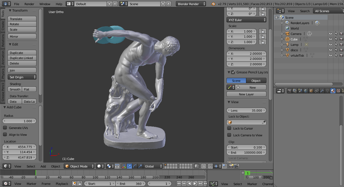Click the Radius value slider
Viewport: 344px width, 187px height.
coord(19,121)
